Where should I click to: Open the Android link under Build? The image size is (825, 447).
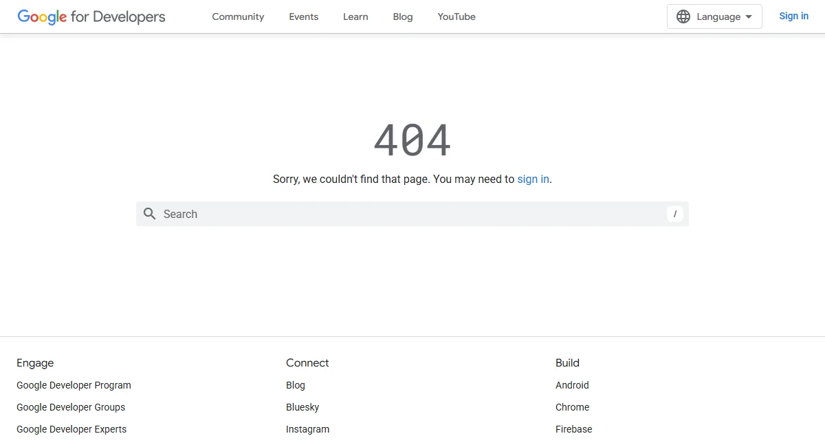coord(572,385)
